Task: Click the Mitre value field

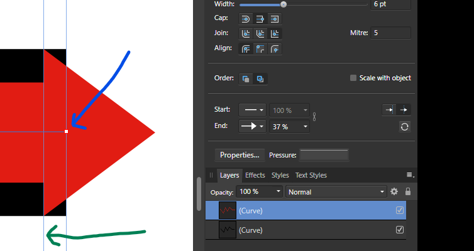Action: [390, 33]
